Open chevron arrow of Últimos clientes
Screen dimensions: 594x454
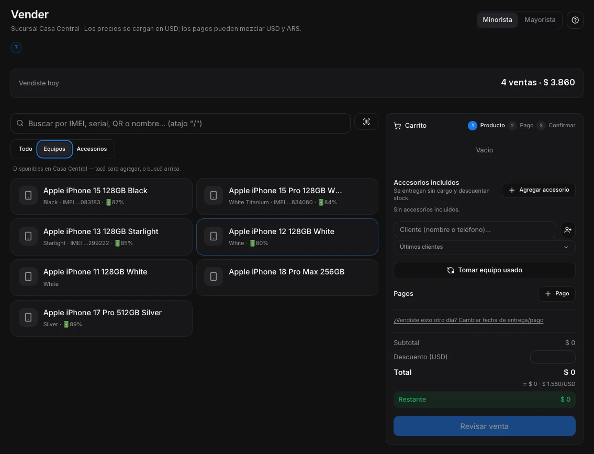tap(566, 247)
